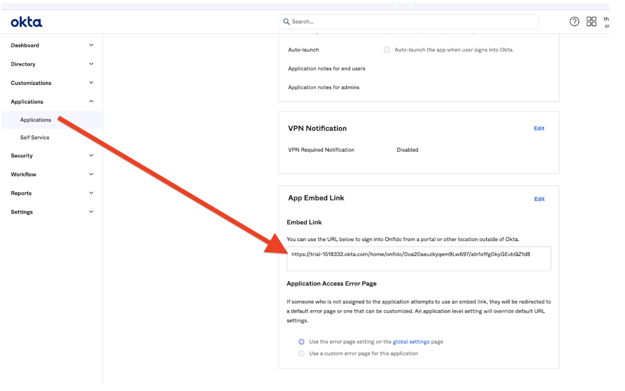Click the Directory chevron arrow
Image resolution: width=625 pixels, height=391 pixels.
pyautogui.click(x=91, y=64)
